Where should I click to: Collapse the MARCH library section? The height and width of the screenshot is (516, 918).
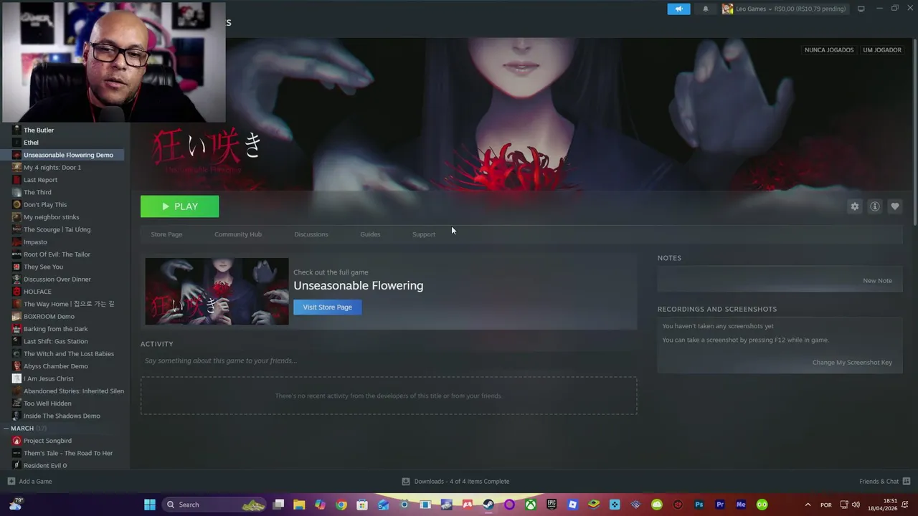click(6, 429)
